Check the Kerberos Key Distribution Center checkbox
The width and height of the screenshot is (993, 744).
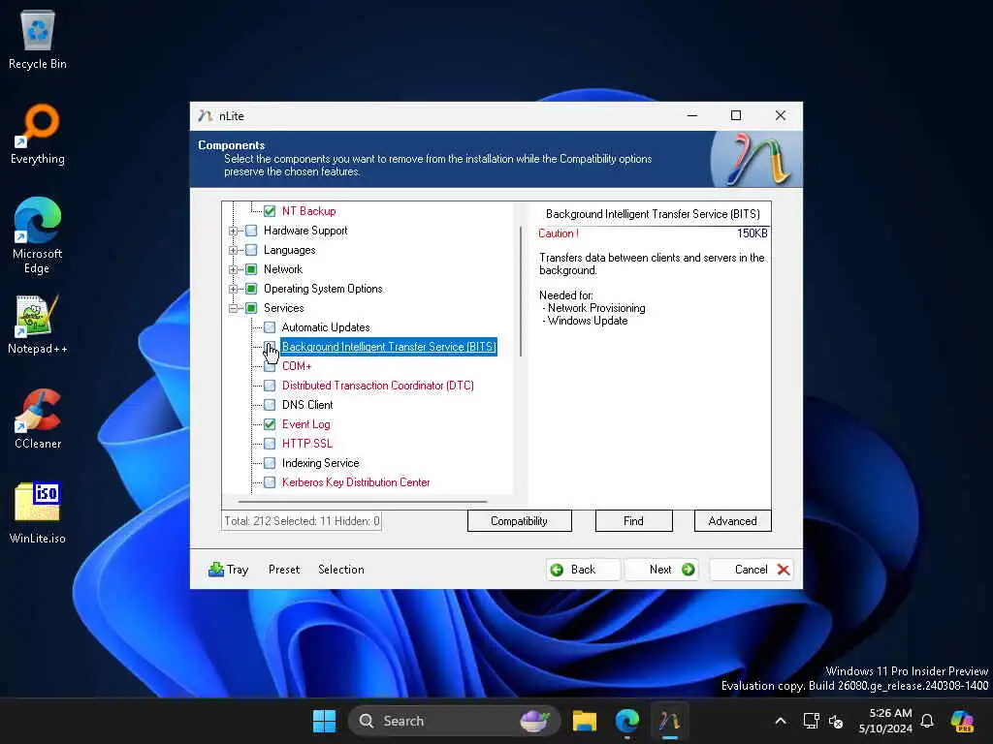pos(270,482)
